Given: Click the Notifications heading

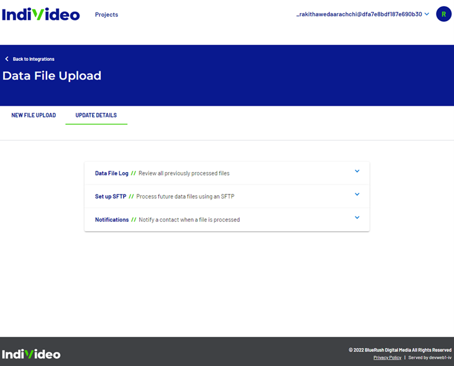Looking at the screenshot, I should 112,219.
